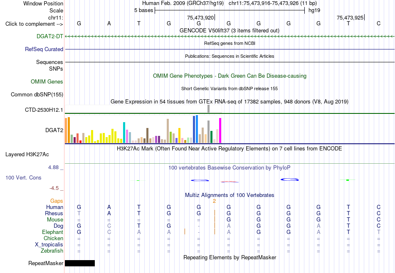This screenshot has height=273, width=395.
Task: Click the DGAT2 GTEx expression label
Action: (54, 130)
